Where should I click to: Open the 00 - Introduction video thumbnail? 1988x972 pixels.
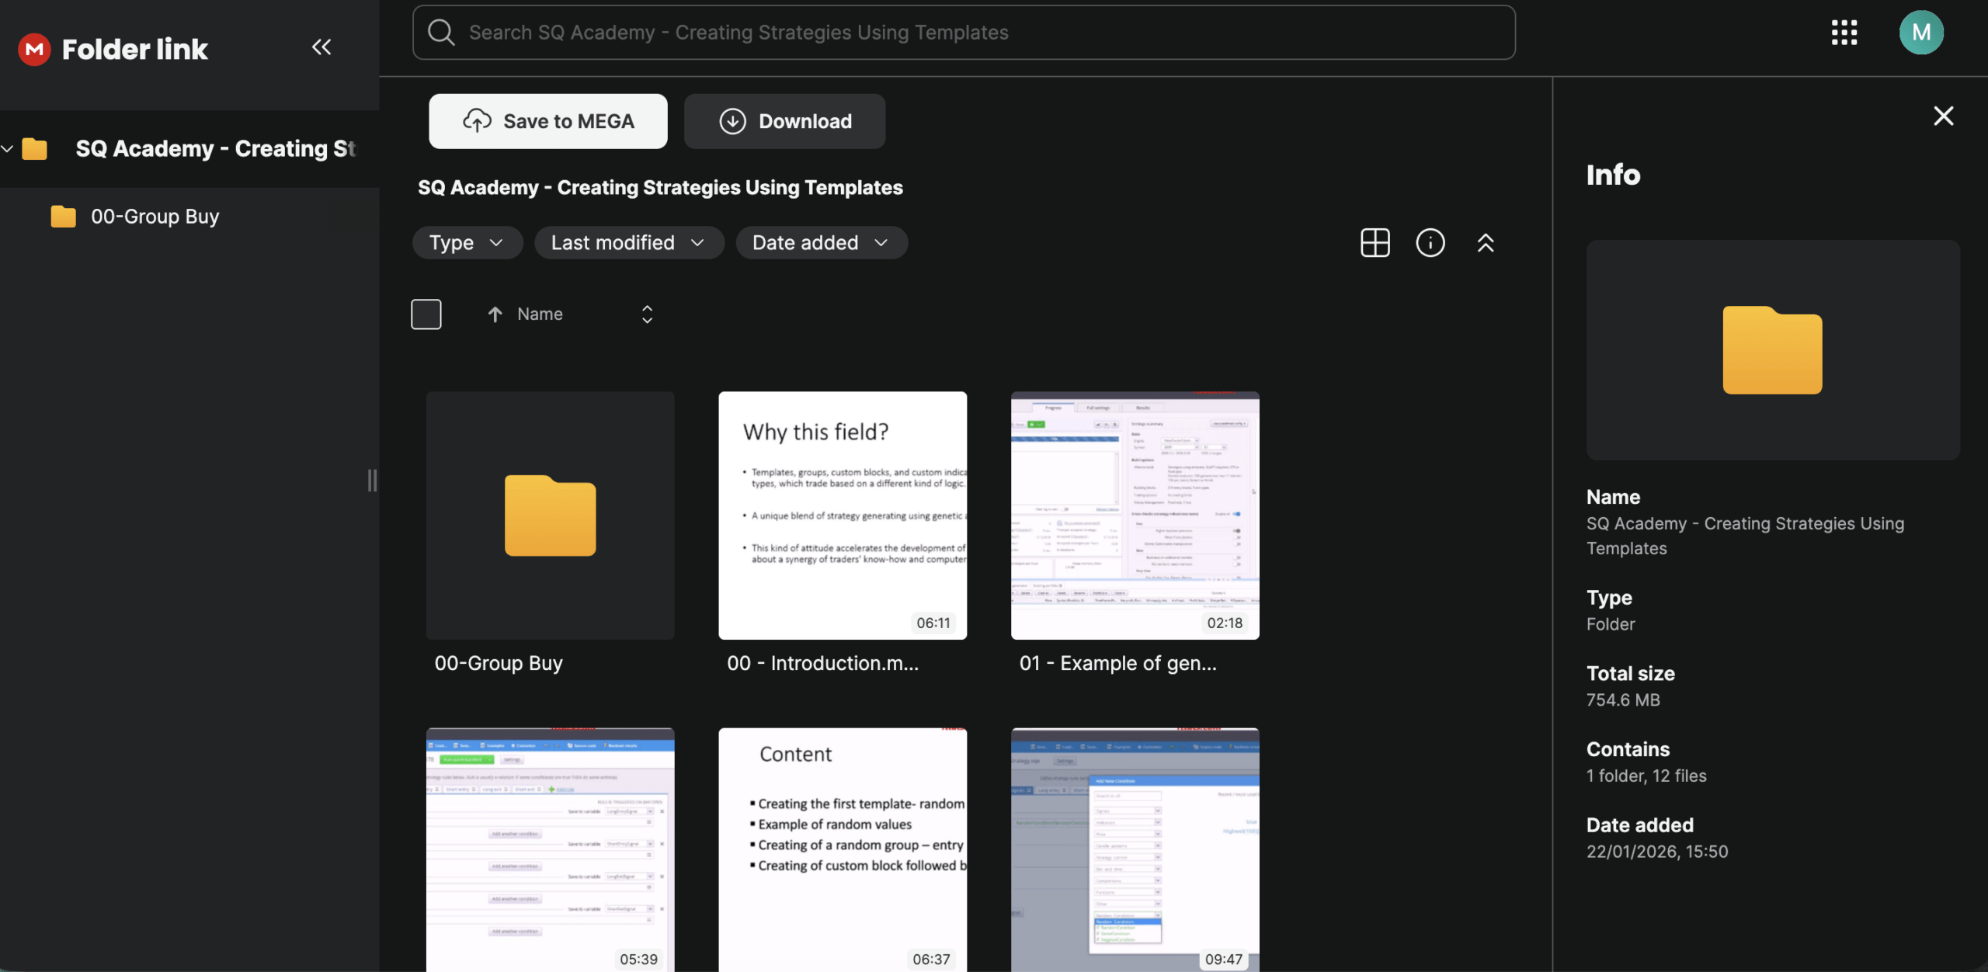point(843,516)
